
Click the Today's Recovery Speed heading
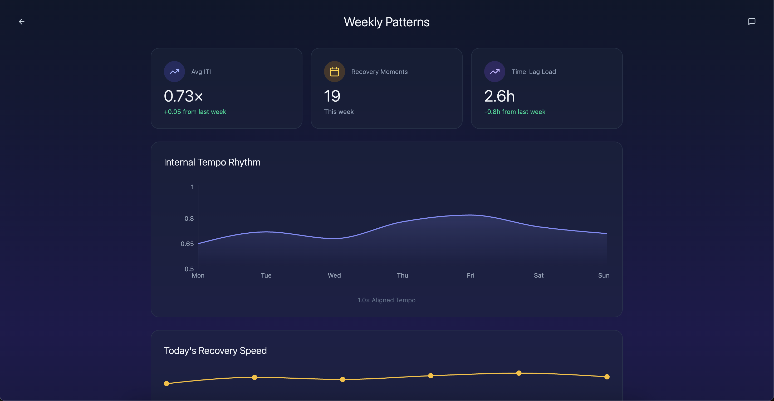click(215, 350)
